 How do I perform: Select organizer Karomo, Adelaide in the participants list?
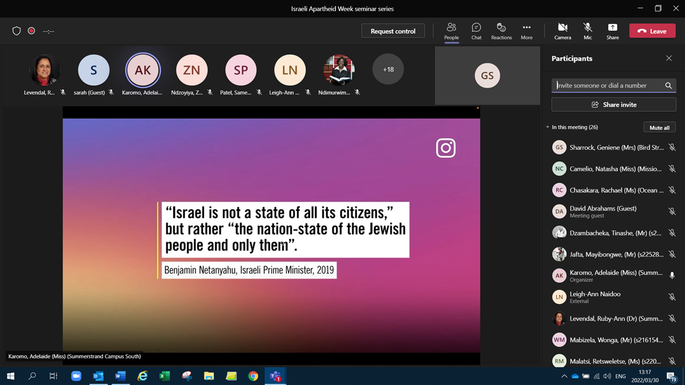[x=614, y=276]
